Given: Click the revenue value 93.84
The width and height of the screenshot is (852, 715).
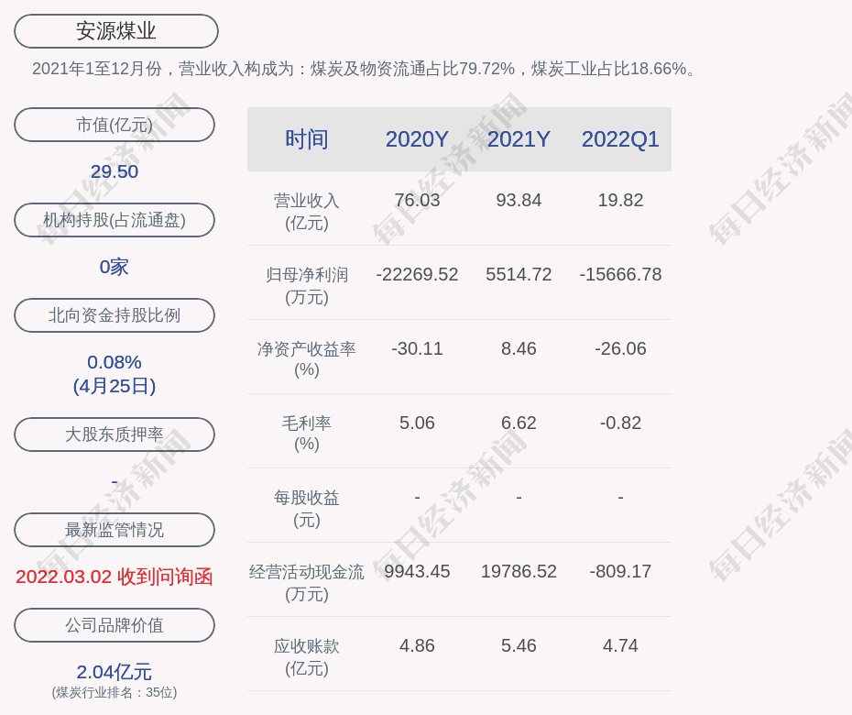Looking at the screenshot, I should (x=519, y=200).
